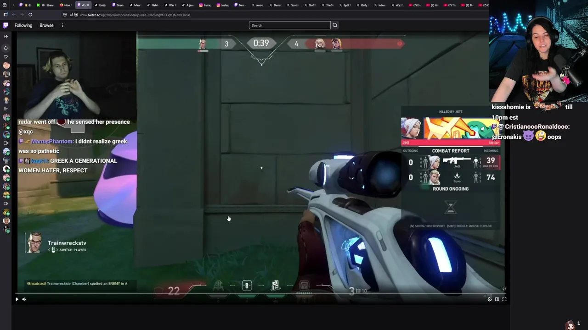Go back in browser history
The height and width of the screenshot is (330, 588).
[x=14, y=15]
